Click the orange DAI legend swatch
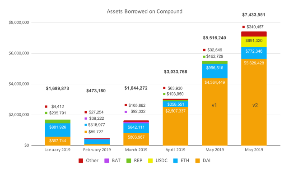This screenshot has width=289, height=172. click(198, 161)
